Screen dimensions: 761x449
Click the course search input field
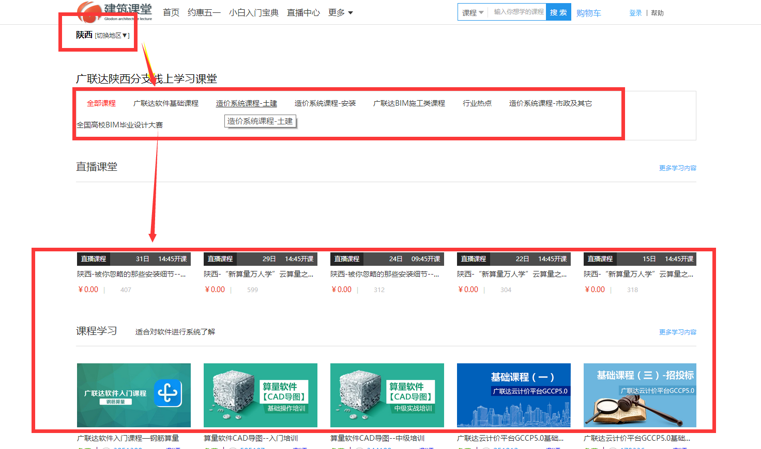518,12
